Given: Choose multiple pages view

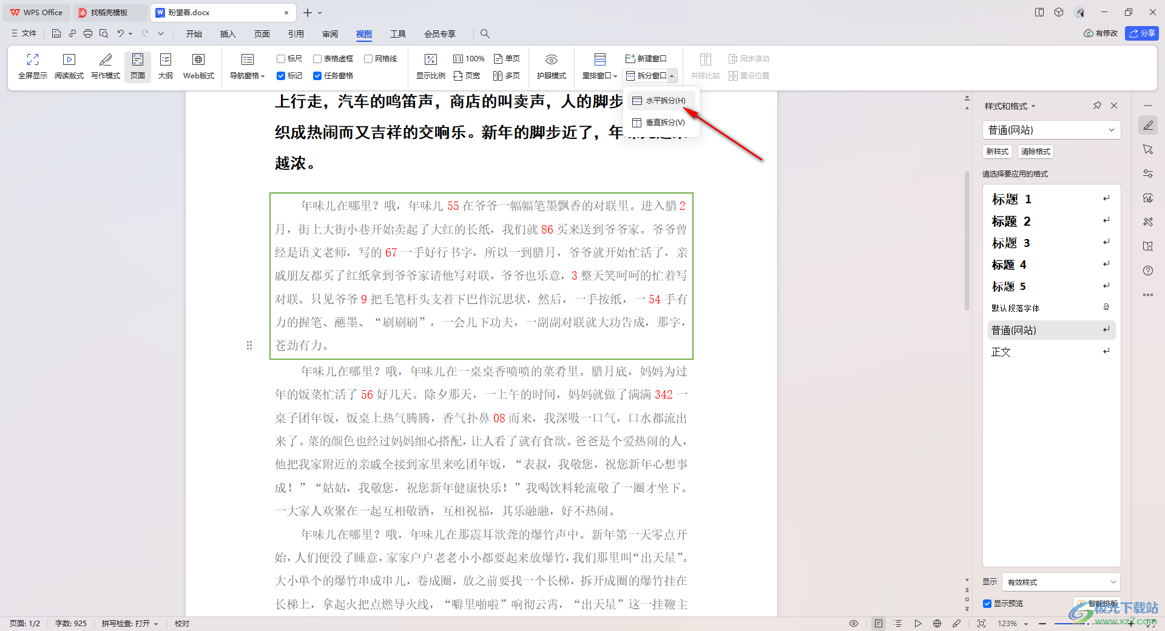Looking at the screenshot, I should click(x=507, y=76).
